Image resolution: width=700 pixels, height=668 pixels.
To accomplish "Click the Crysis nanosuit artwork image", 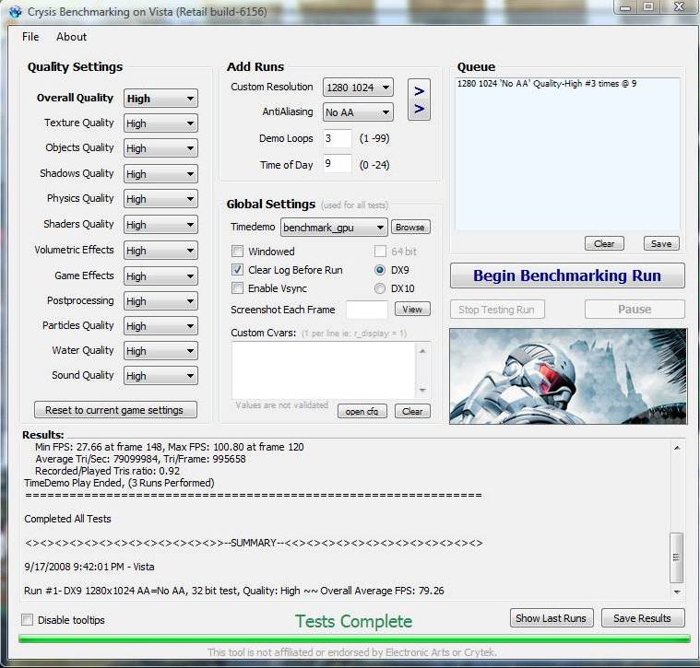I will [x=568, y=376].
